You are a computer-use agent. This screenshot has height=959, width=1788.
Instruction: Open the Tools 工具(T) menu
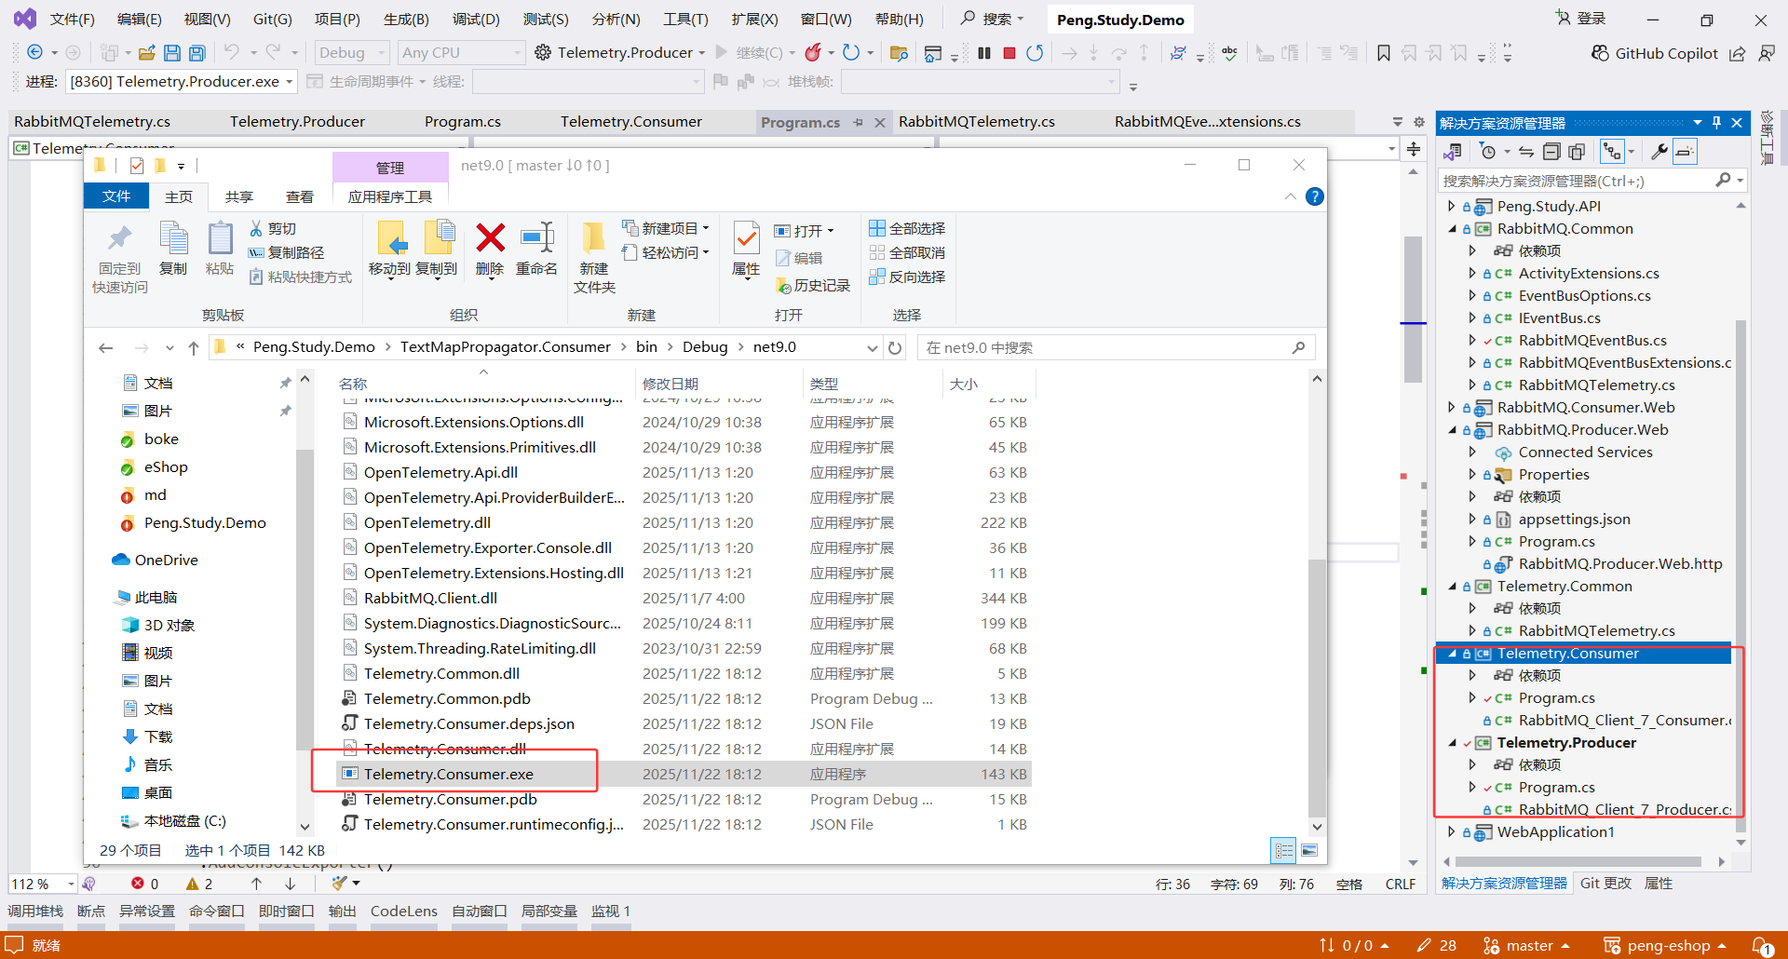point(685,20)
